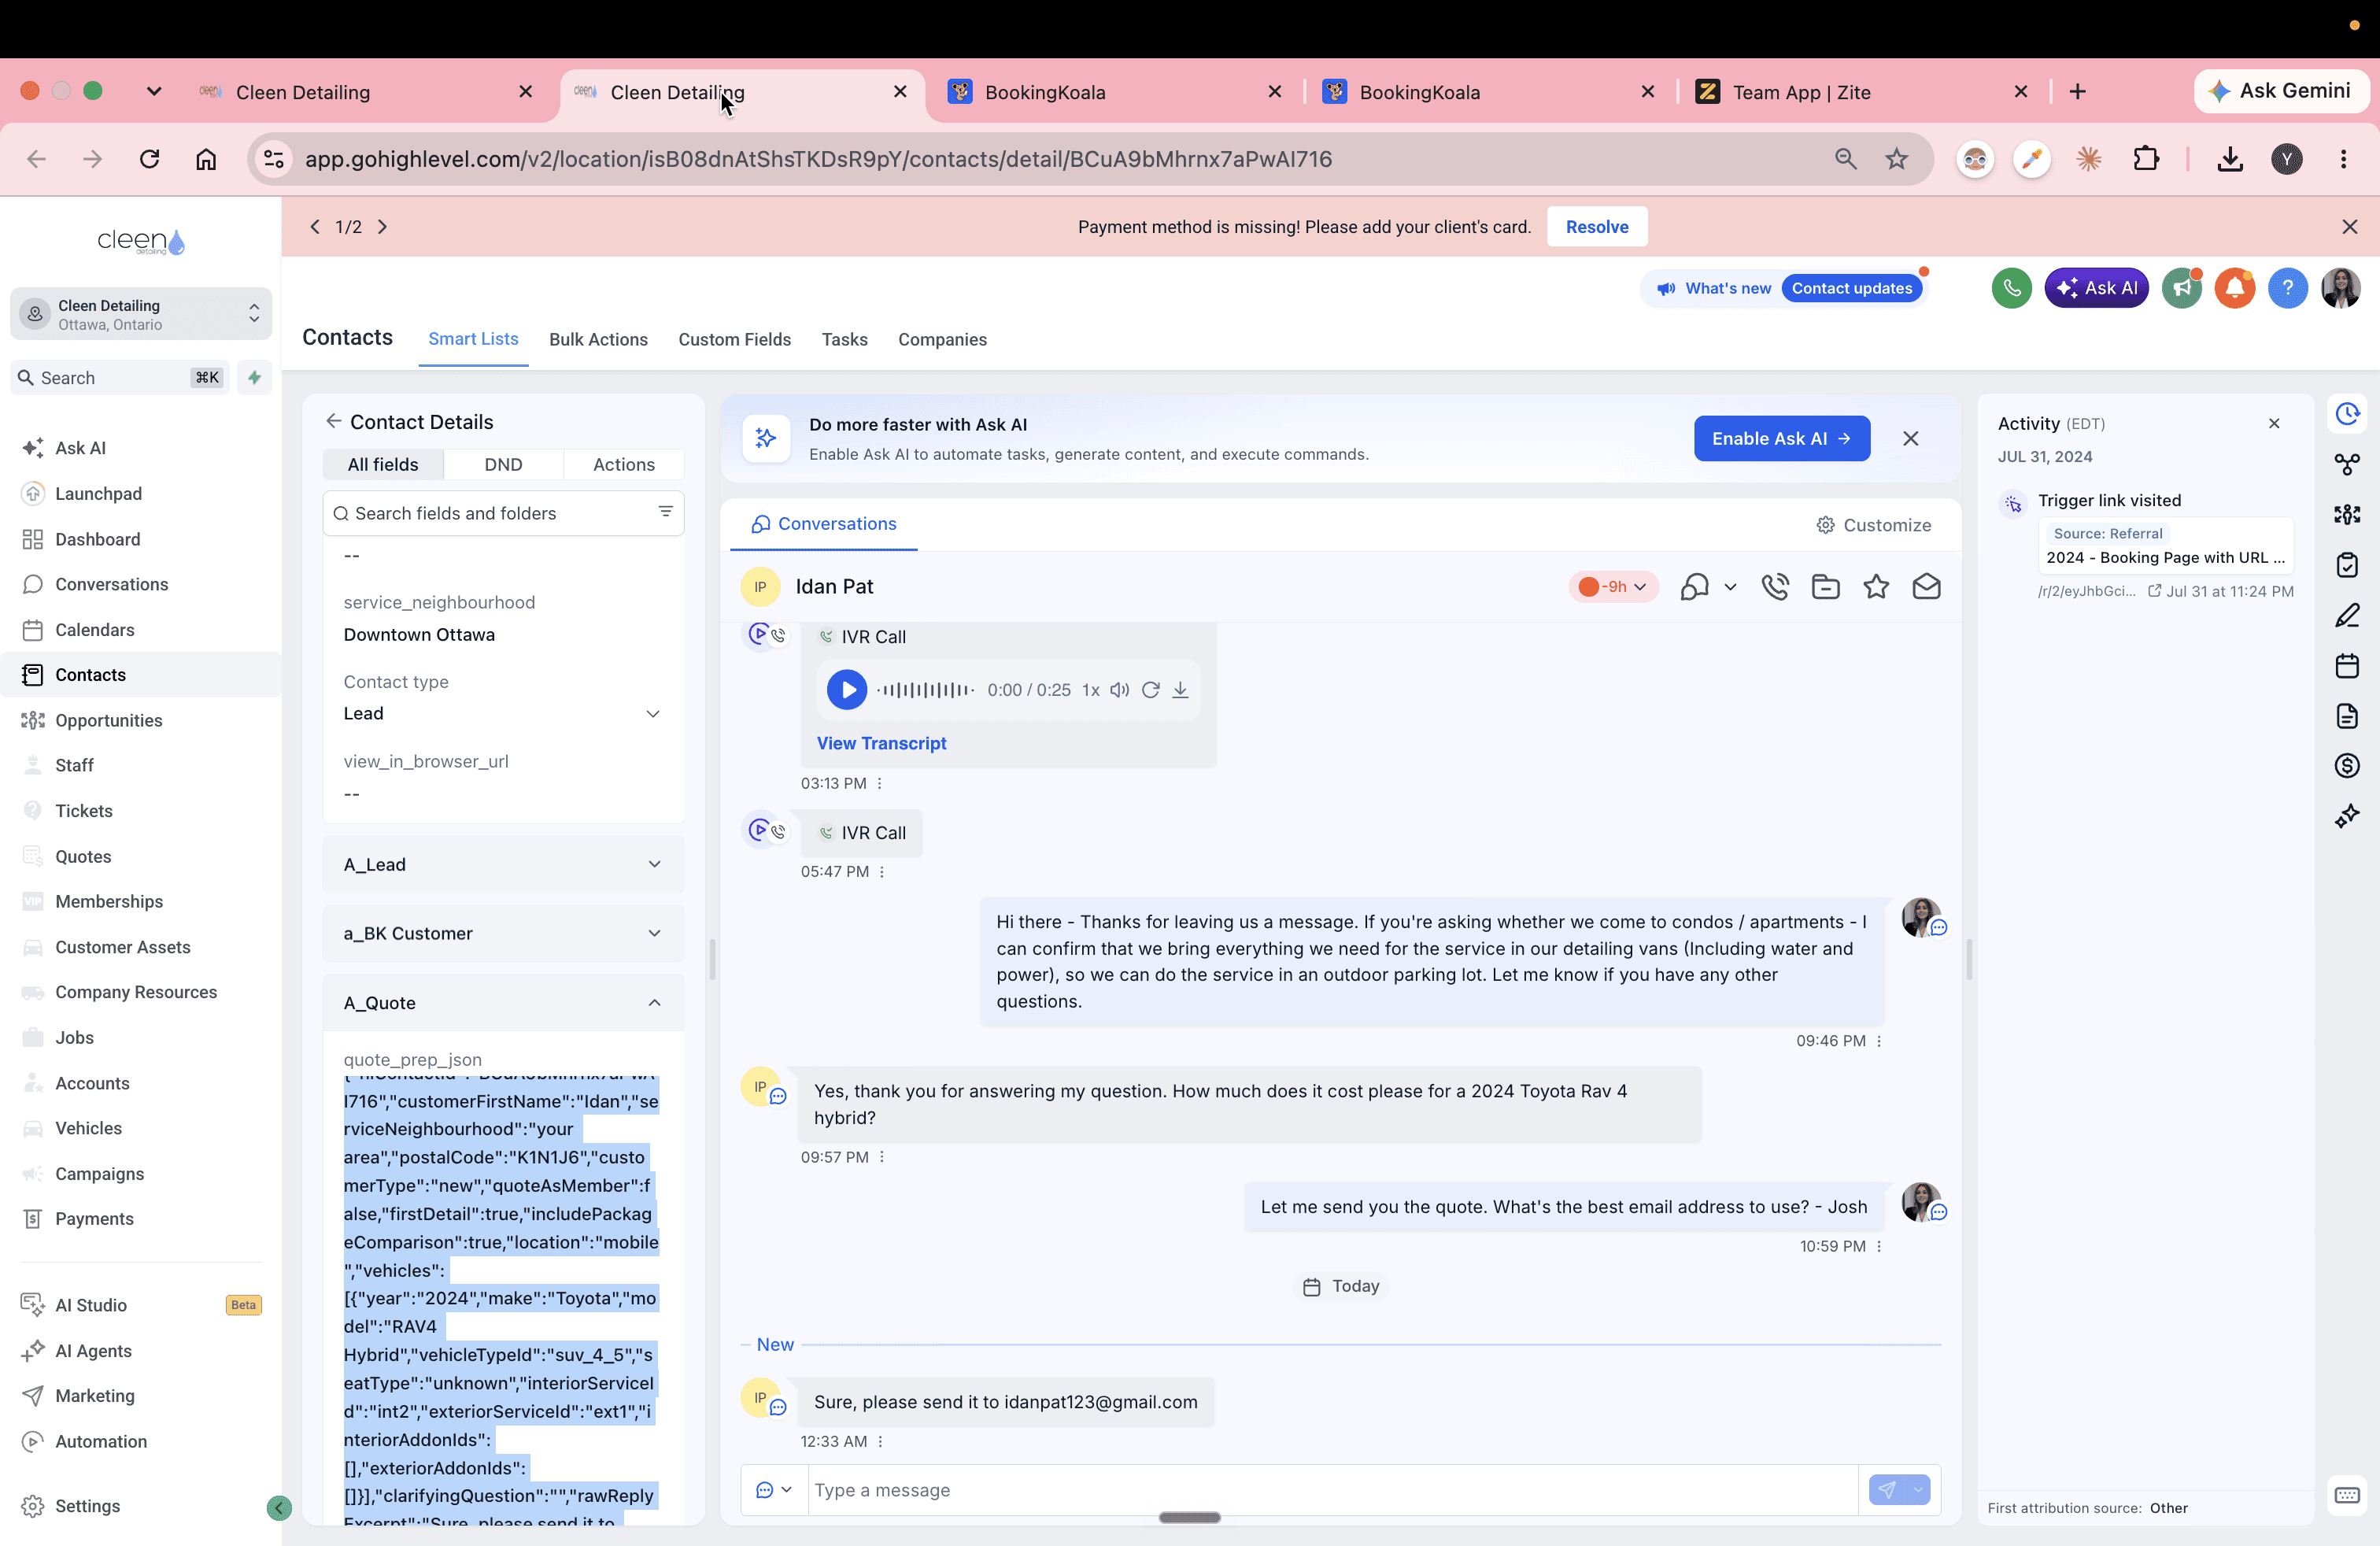Open View Transcript link
The height and width of the screenshot is (1546, 2380).
(881, 743)
